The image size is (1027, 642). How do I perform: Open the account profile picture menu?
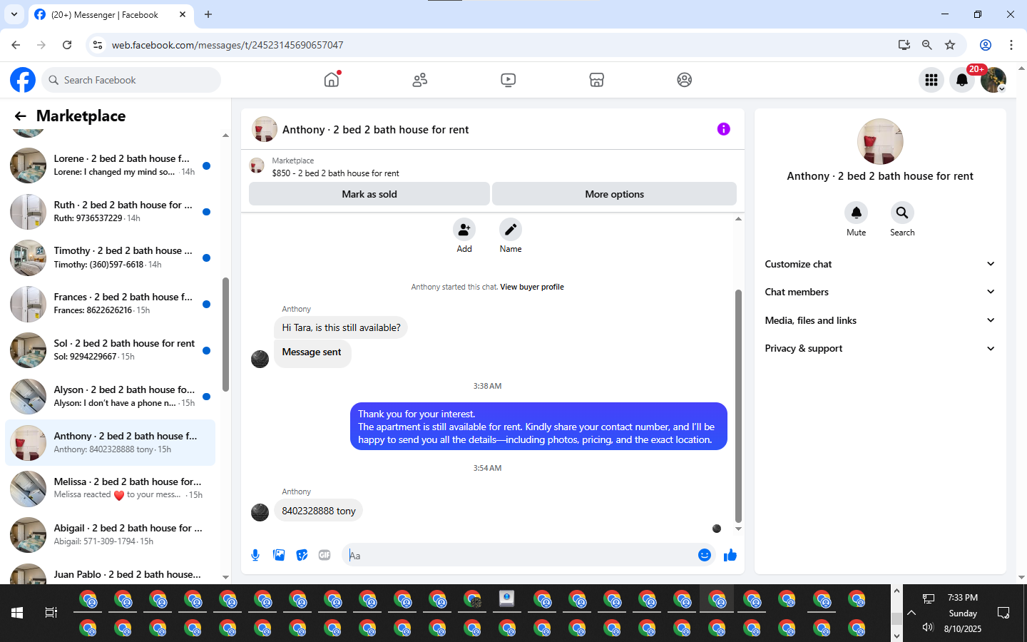click(993, 80)
